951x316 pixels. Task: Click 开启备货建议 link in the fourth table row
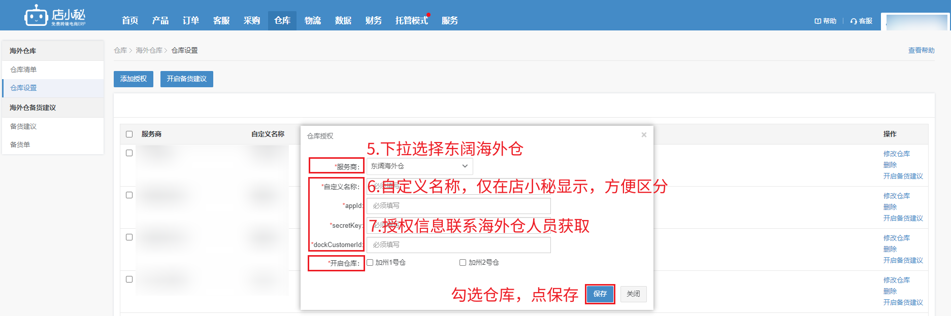[x=903, y=302]
